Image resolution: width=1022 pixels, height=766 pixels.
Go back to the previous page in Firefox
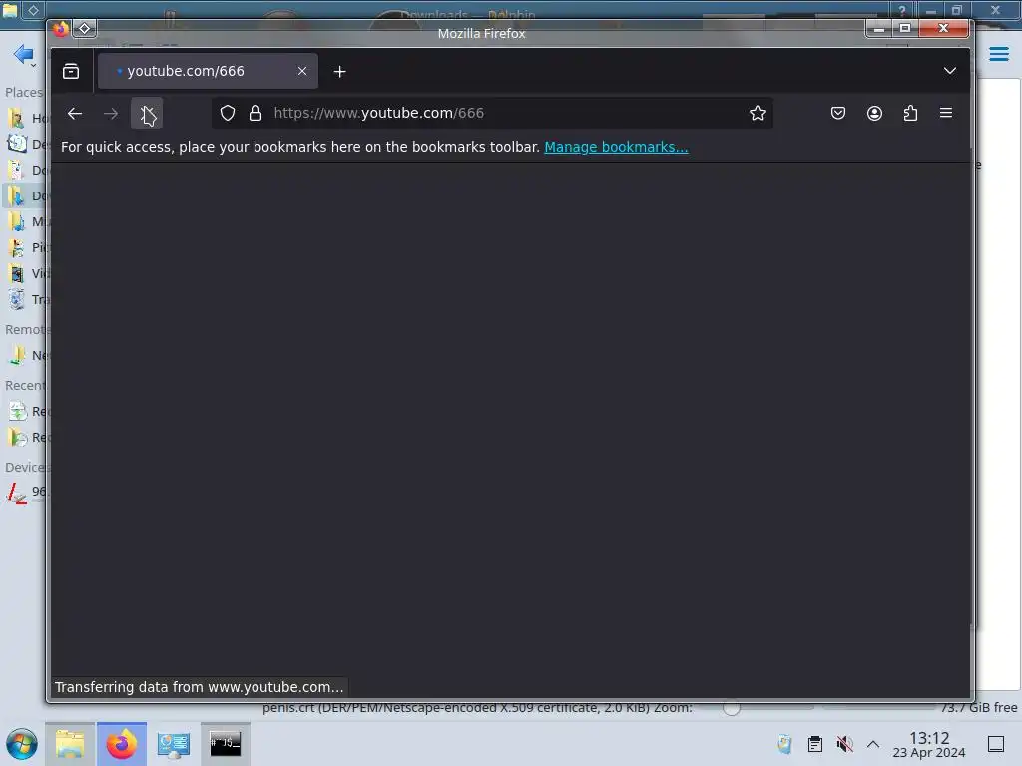click(x=74, y=114)
